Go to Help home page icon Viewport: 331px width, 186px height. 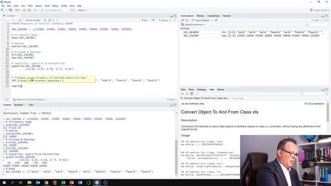point(192,94)
